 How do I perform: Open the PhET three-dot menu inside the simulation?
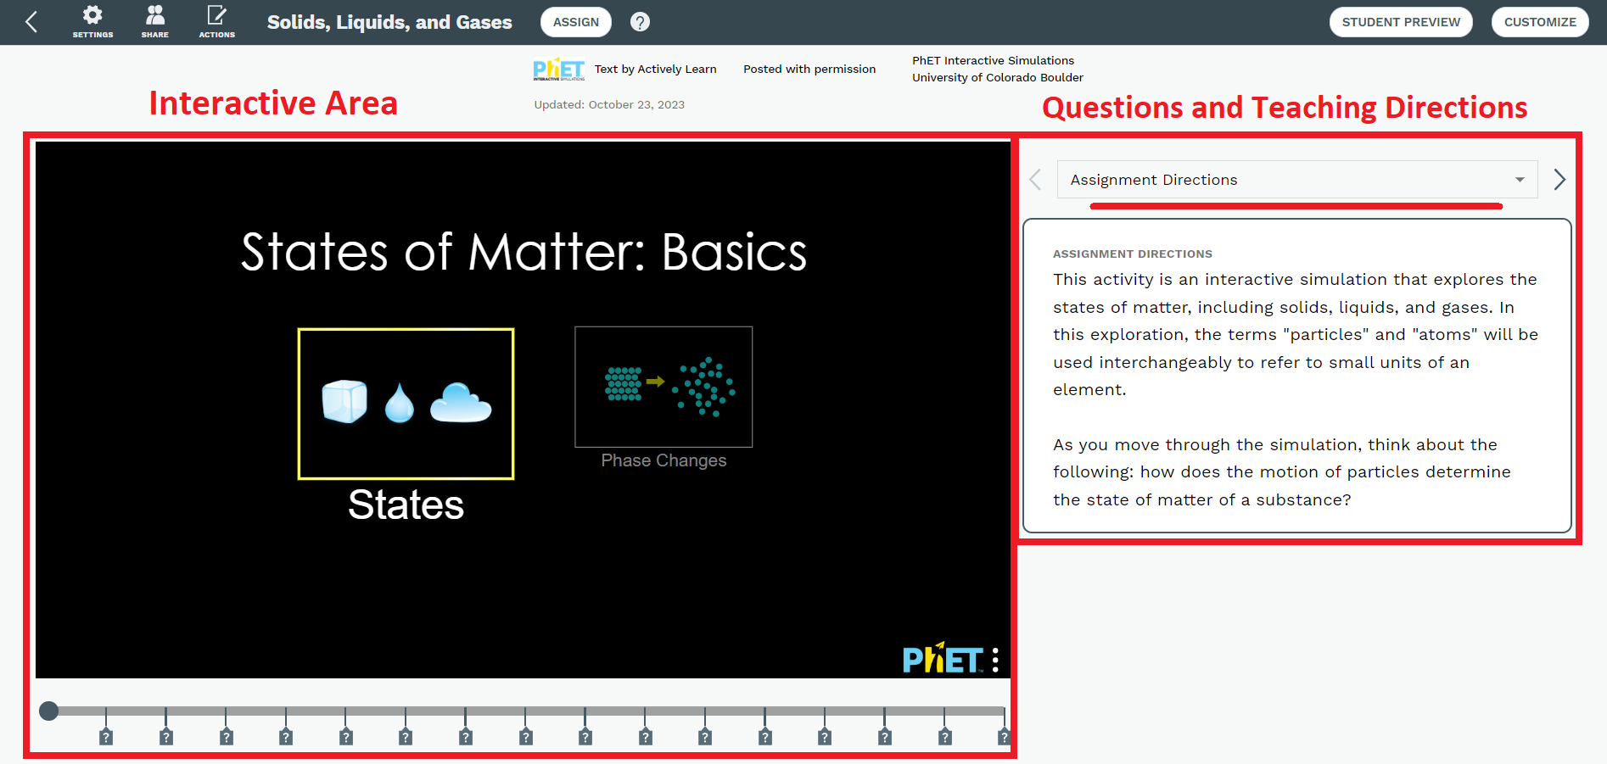tap(994, 659)
